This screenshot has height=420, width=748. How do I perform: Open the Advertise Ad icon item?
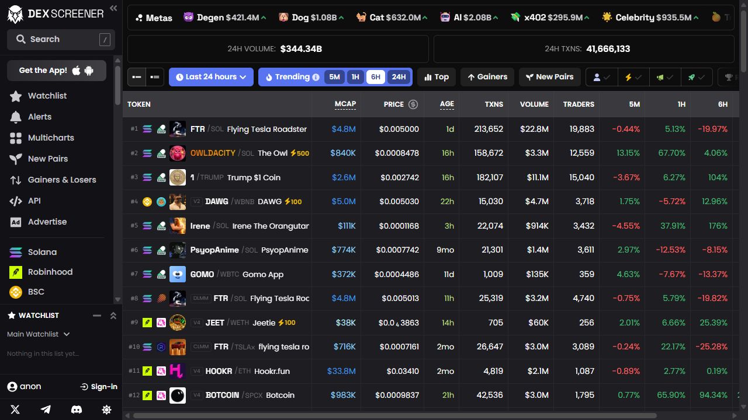coord(39,222)
